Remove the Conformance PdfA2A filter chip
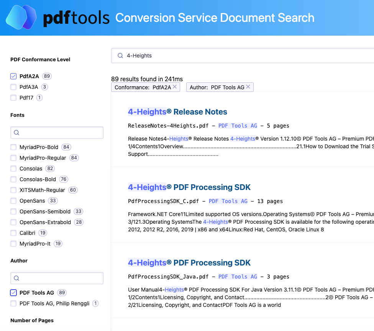 tap(175, 87)
